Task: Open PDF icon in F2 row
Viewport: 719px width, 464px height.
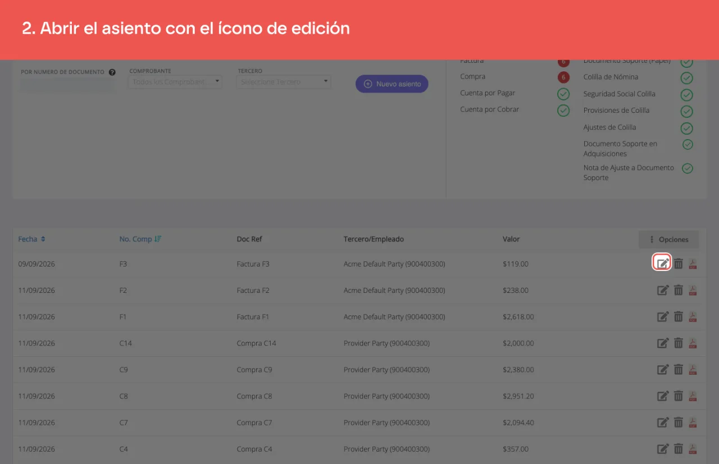Action: tap(693, 290)
